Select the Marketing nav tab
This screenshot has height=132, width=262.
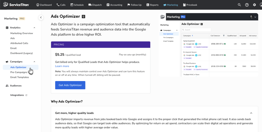point(171,5)
